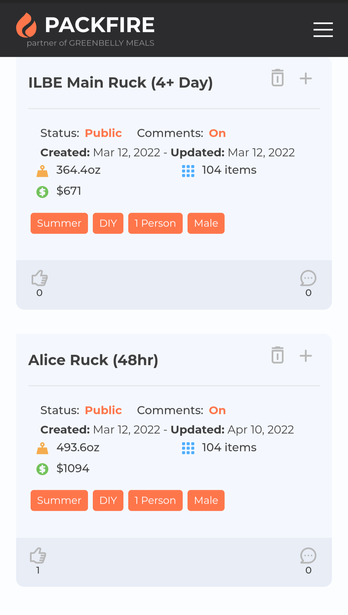Click the Packfire flame logo
The height and width of the screenshot is (615, 348).
(26, 25)
